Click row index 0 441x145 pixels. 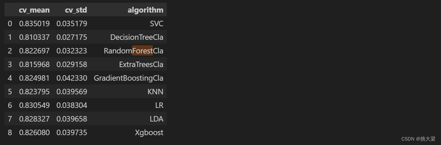[10, 23]
